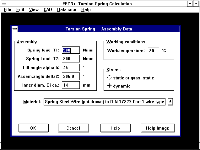Screen dimensions: 200x150
Task: Click the Spring load T1 field
Action: coord(71,50)
